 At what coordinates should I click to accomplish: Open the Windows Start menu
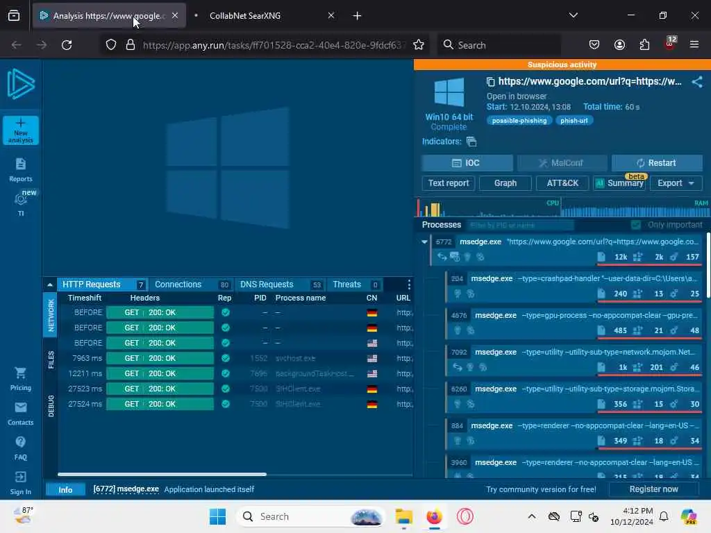coord(217,516)
